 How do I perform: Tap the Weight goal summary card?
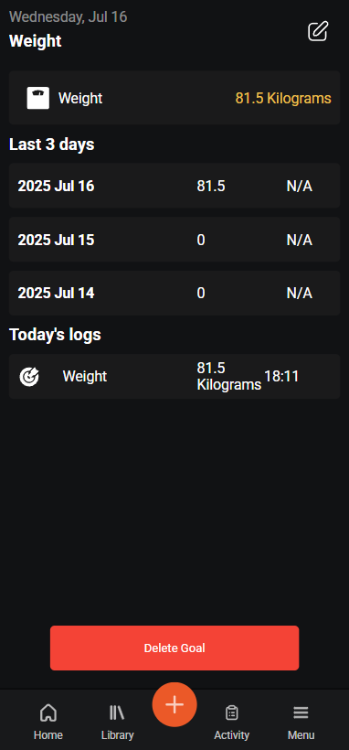(x=174, y=98)
